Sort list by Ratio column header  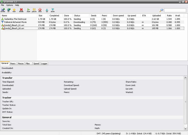pyautogui.click(x=169, y=15)
